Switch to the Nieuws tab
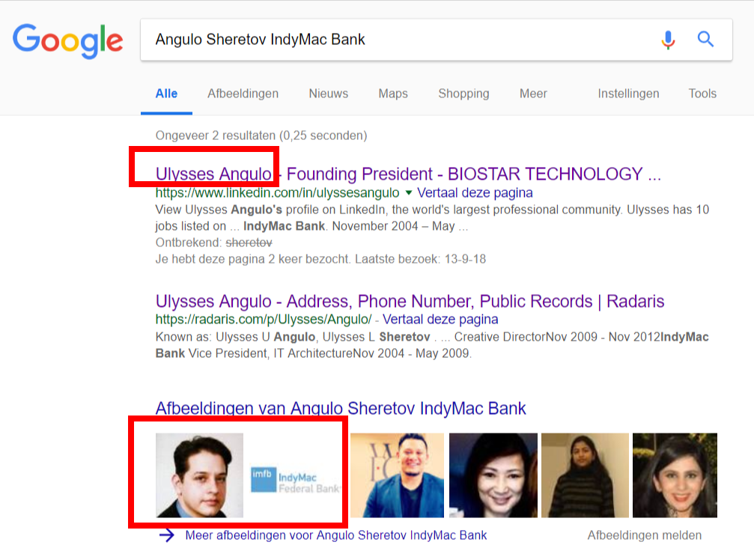The image size is (754, 554). pyautogui.click(x=328, y=94)
